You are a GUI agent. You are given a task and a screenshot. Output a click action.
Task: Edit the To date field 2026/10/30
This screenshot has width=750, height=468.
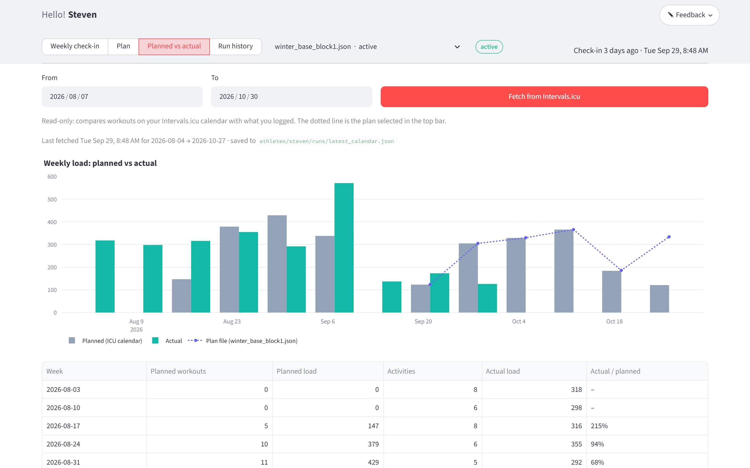pos(291,96)
